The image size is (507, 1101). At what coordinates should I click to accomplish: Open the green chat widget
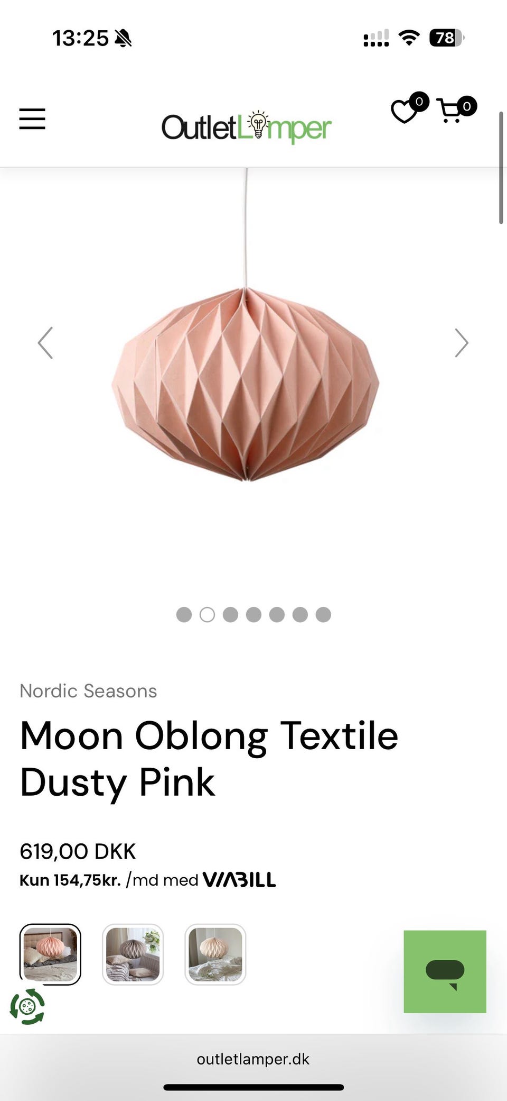(445, 971)
